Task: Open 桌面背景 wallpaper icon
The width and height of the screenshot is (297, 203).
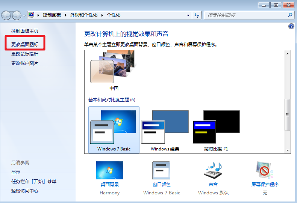Action: [110, 170]
